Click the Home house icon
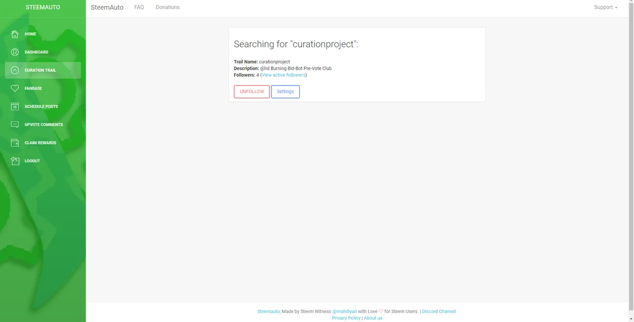This screenshot has height=322, width=634. click(15, 34)
